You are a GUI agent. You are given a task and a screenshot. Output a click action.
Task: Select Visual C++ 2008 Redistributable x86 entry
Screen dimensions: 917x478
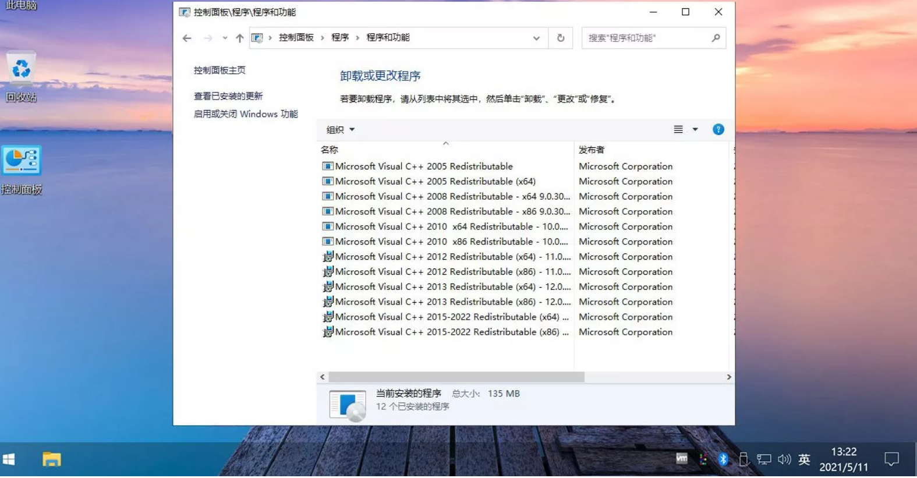click(x=446, y=212)
